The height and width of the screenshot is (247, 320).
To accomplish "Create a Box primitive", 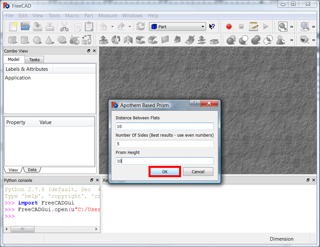I will pyautogui.click(x=13, y=40).
